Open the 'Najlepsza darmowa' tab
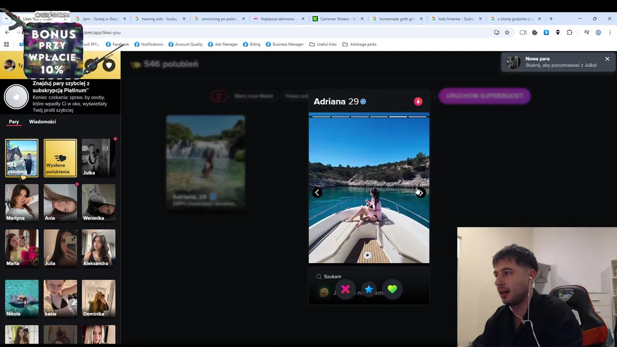Screen dimensions: 617x347 [278, 19]
